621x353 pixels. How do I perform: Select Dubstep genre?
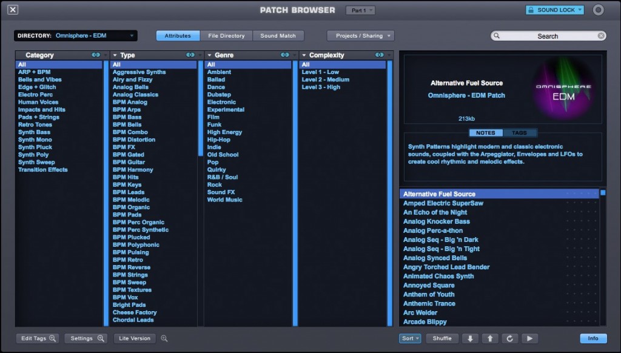tap(219, 95)
